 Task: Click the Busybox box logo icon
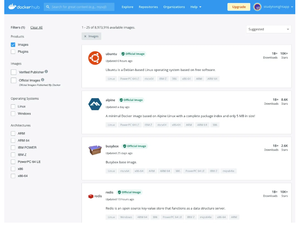click(x=95, y=150)
